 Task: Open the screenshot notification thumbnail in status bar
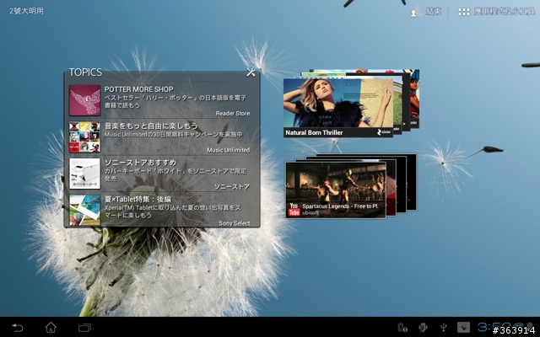463,328
